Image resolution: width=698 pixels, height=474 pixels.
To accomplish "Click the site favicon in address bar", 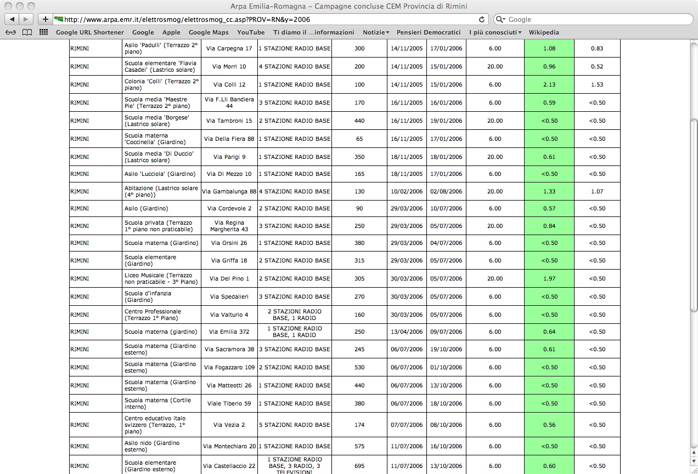I will point(59,19).
